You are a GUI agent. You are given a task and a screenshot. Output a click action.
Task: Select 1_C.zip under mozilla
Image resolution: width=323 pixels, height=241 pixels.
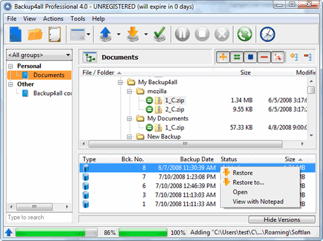175,100
